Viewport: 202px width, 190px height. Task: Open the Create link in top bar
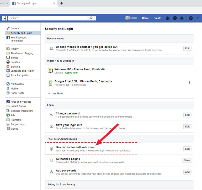(157, 18)
